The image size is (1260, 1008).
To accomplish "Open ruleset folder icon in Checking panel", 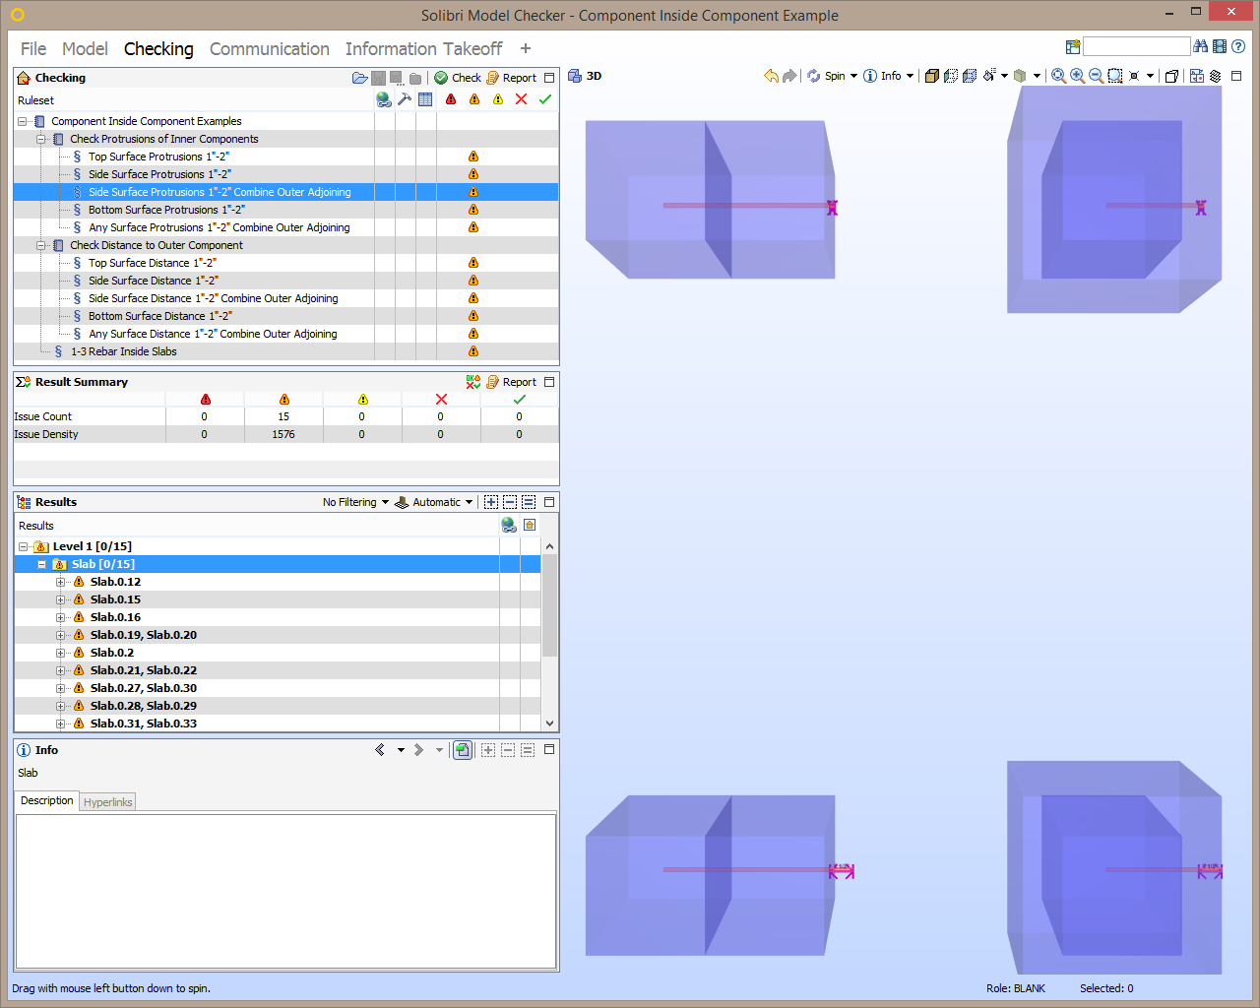I will 359,78.
